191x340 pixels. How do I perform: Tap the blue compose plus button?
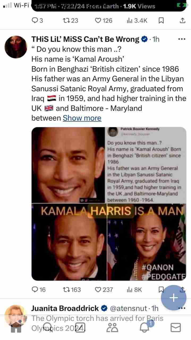pos(174,298)
